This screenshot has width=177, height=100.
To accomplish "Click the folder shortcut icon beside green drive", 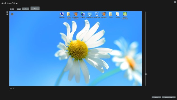I will point(118,14).
